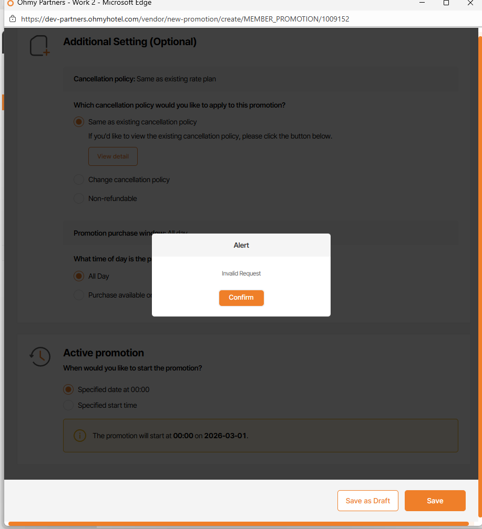482x529 pixels.
Task: Expand the Cancellation policy summary row
Action: pyautogui.click(x=261, y=79)
